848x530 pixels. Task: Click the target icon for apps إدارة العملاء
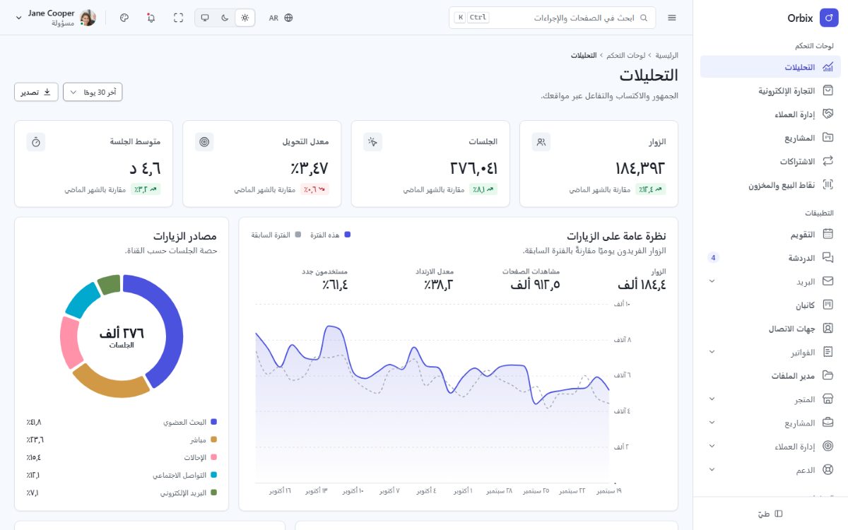(828, 446)
